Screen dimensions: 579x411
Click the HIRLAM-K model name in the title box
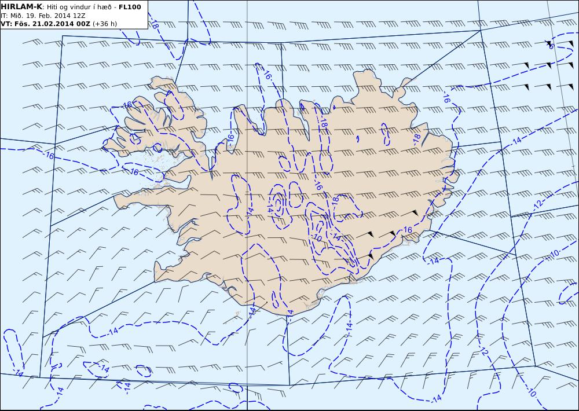click(x=22, y=6)
